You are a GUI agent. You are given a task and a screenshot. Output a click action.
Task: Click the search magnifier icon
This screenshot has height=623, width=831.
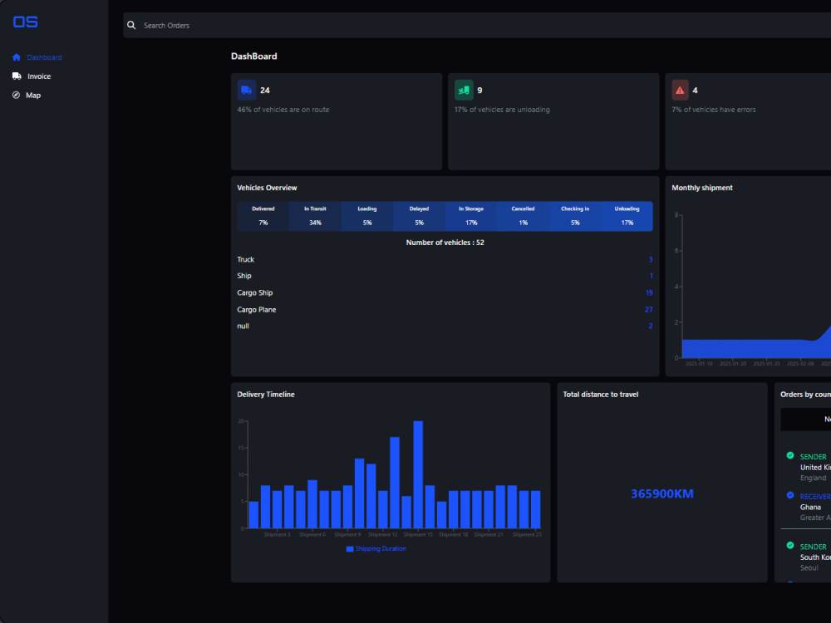tap(131, 26)
